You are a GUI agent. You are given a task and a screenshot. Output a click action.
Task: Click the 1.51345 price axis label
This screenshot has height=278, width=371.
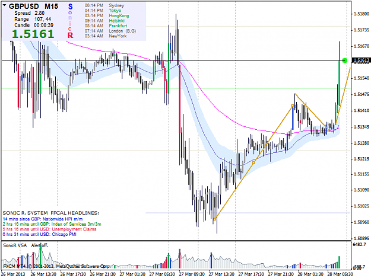[x=362, y=127]
